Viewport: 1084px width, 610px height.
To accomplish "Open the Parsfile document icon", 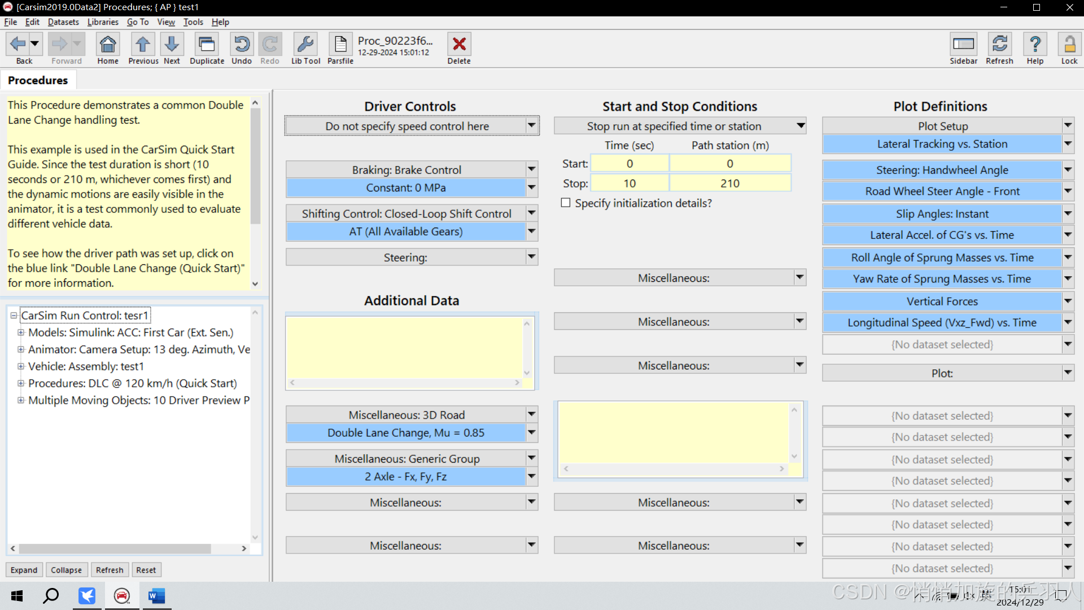I will pos(340,45).
